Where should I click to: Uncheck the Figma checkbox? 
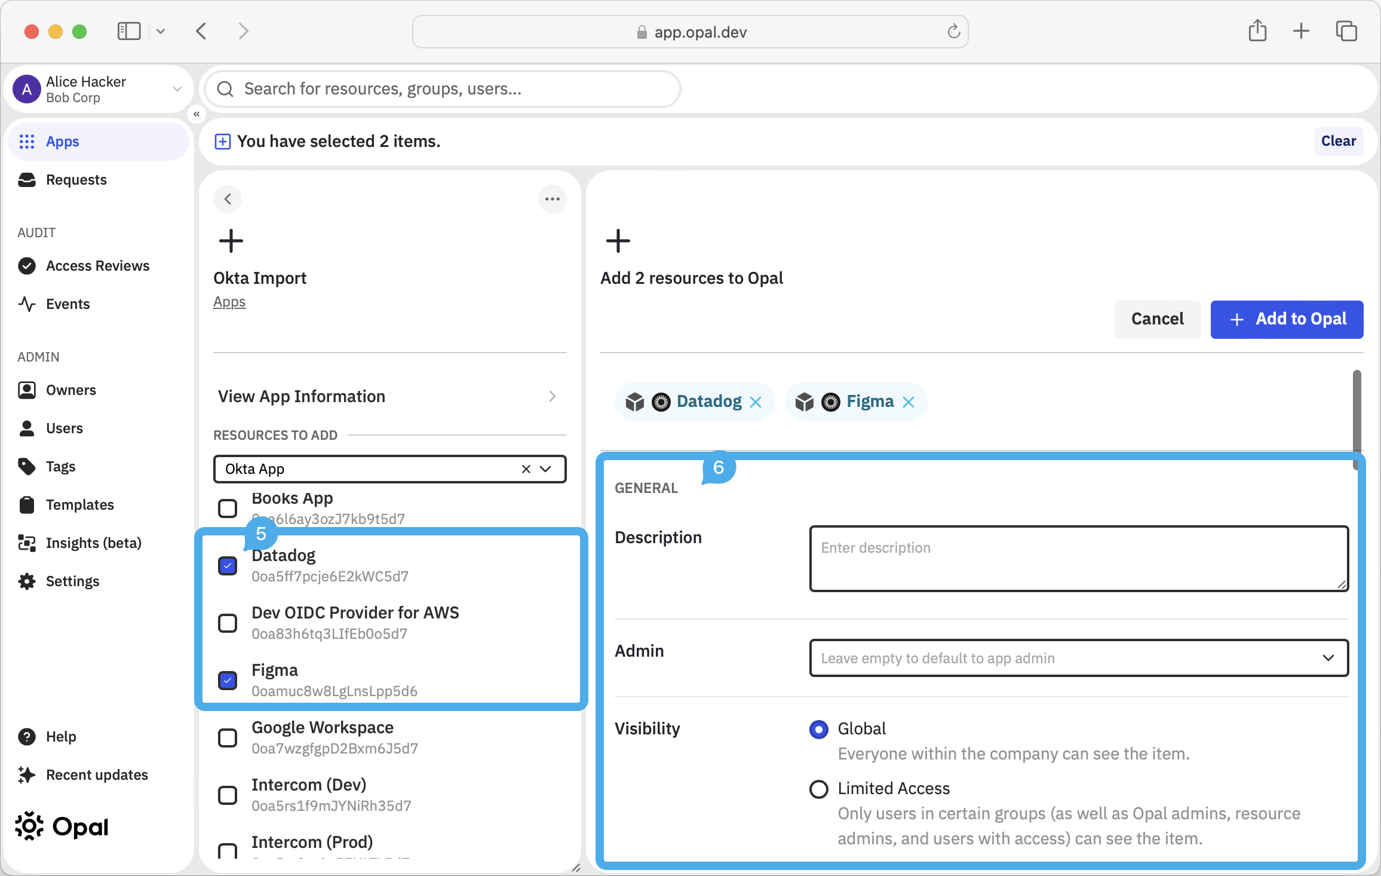pos(228,681)
